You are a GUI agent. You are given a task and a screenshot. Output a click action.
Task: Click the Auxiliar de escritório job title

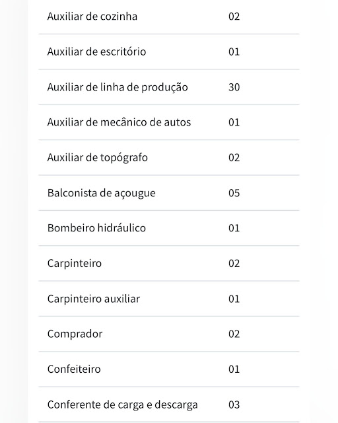[96, 52]
